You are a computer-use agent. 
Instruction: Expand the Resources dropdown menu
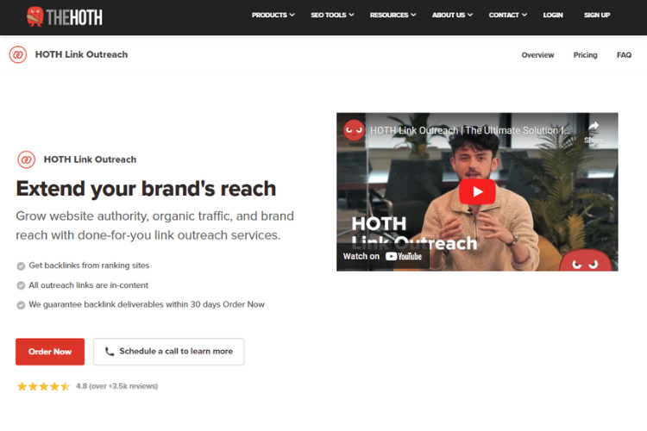pyautogui.click(x=393, y=15)
